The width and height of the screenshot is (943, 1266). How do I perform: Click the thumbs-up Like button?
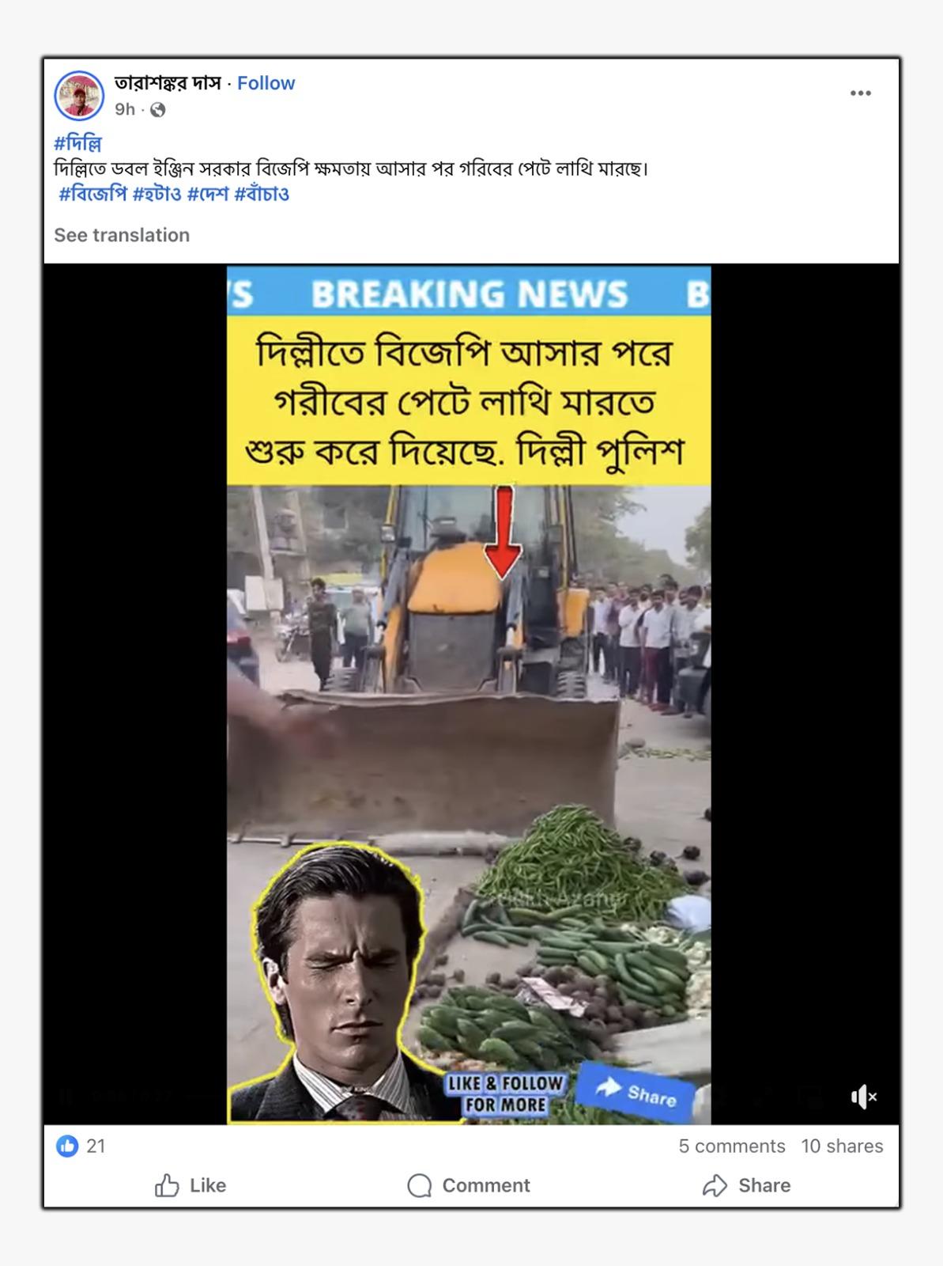[190, 1185]
